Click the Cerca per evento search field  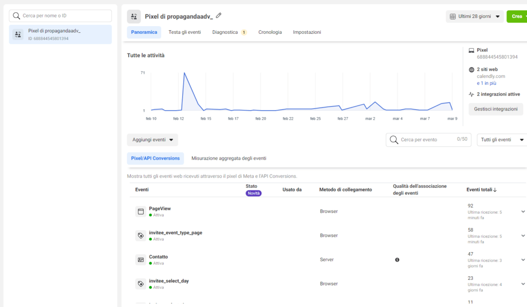click(x=429, y=140)
